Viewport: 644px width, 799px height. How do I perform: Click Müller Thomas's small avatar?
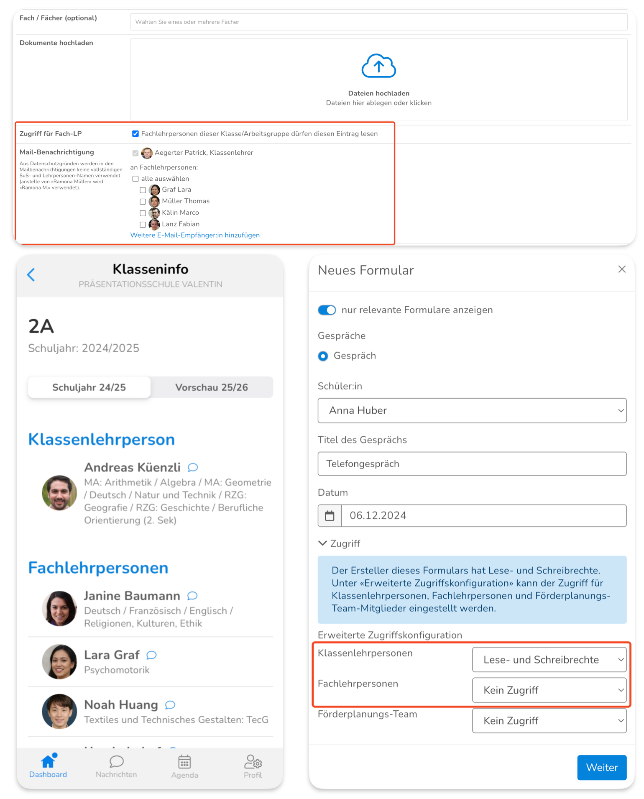[x=154, y=202]
